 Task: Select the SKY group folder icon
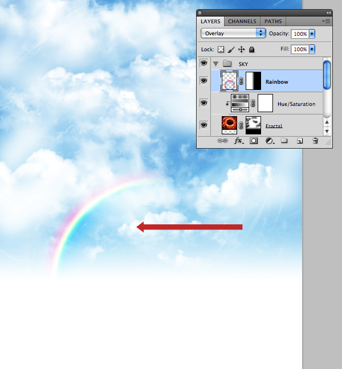(x=227, y=63)
